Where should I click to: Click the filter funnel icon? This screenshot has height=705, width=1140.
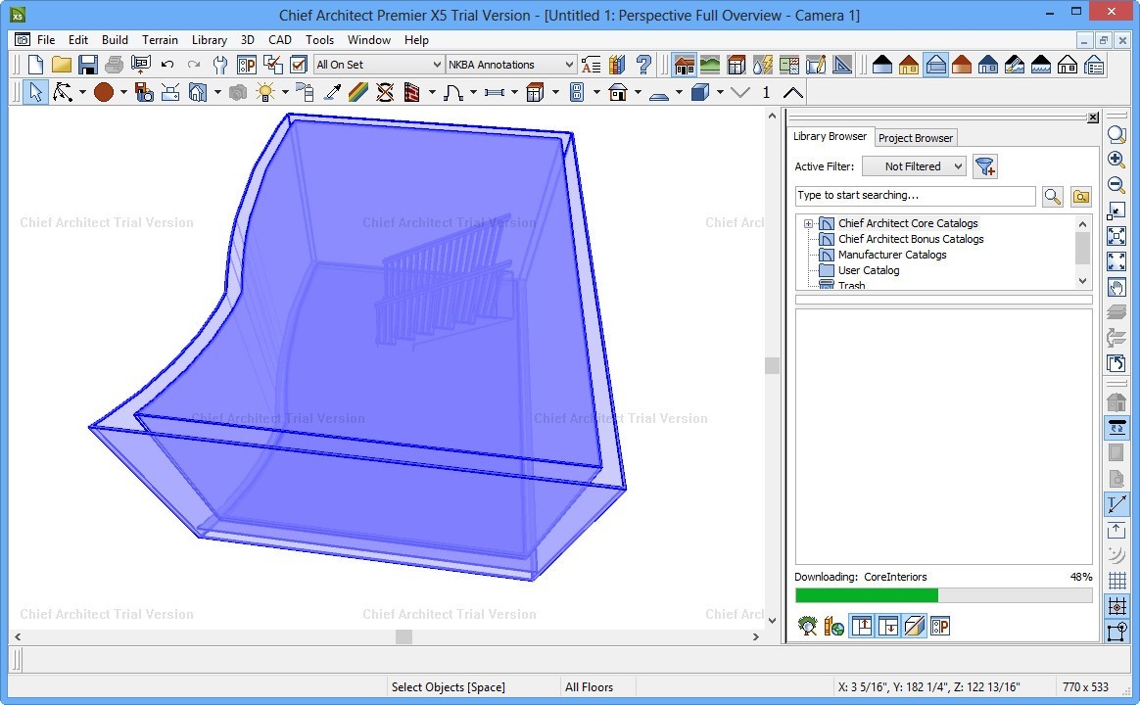[985, 166]
